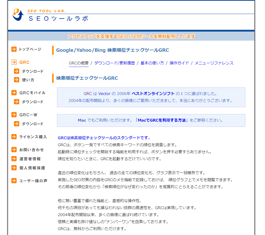Click arrow icon beside ユーザー様の声
265x235 pixels.
coord(14,181)
